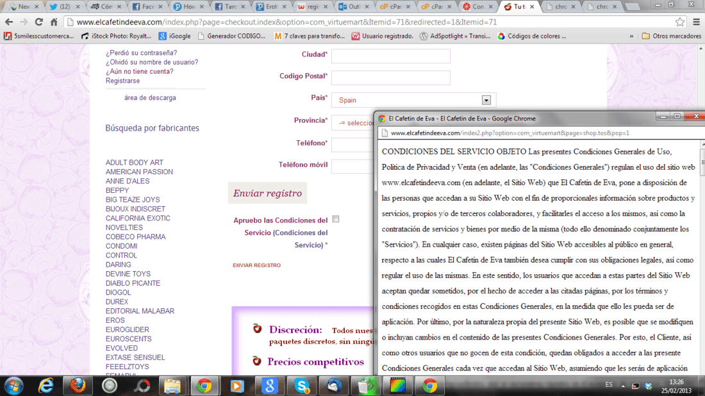Open the área de descarga link
Viewport: 705px width, 396px height.
tap(150, 97)
